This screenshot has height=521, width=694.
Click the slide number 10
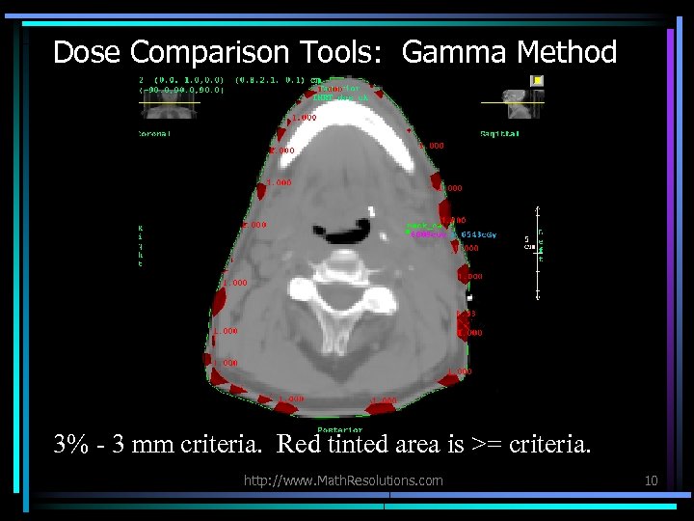[651, 480]
